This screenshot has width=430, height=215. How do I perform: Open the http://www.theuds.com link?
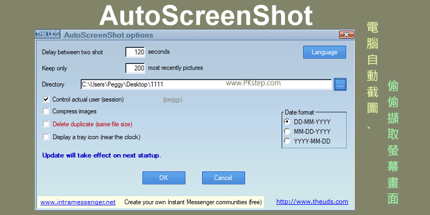(312, 202)
